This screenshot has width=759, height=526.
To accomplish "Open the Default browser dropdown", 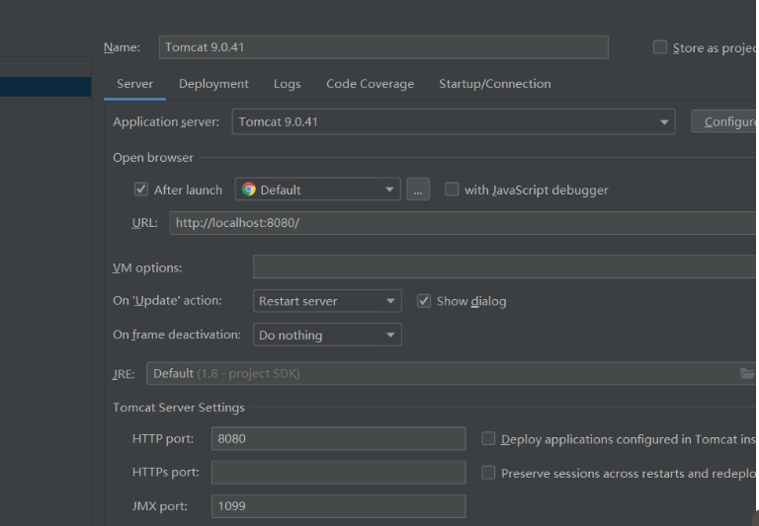I will coord(317,189).
